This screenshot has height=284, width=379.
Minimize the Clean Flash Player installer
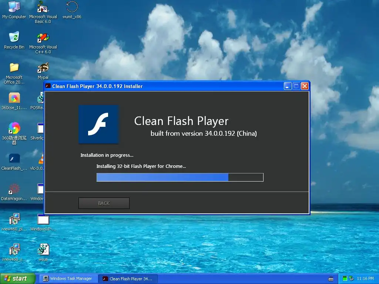pyautogui.click(x=287, y=86)
